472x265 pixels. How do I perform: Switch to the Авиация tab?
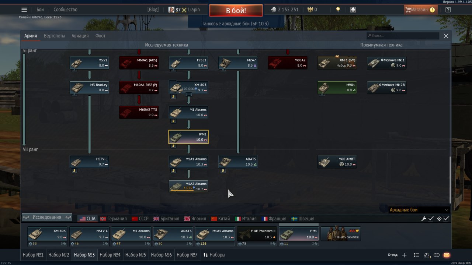pyautogui.click(x=80, y=36)
